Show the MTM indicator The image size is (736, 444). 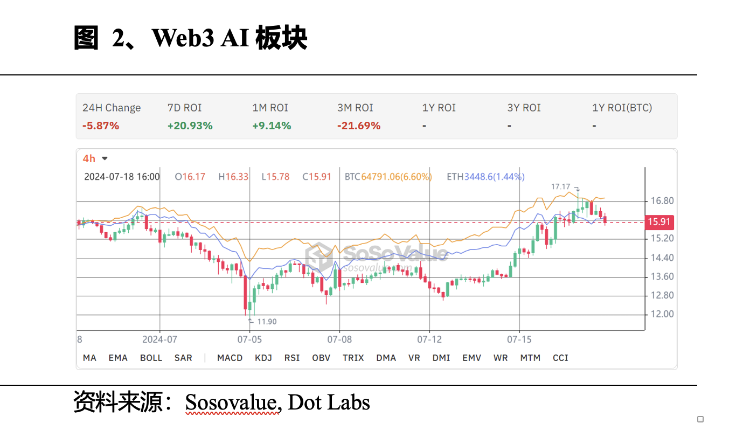click(x=530, y=358)
